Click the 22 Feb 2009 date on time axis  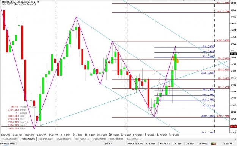[x=114, y=135]
